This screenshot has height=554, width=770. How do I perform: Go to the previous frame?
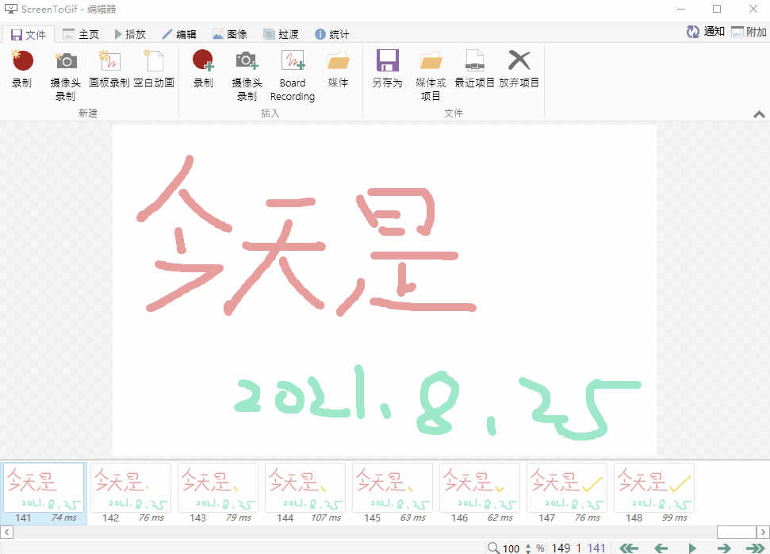click(x=661, y=548)
